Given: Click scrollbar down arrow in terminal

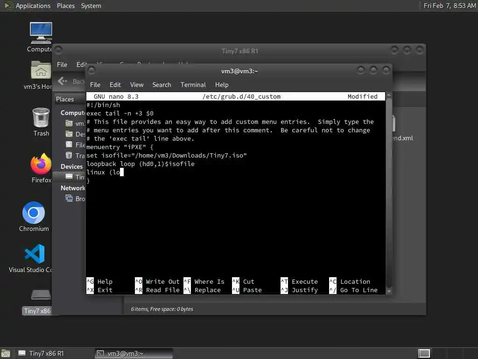Looking at the screenshot, I should (x=389, y=291).
